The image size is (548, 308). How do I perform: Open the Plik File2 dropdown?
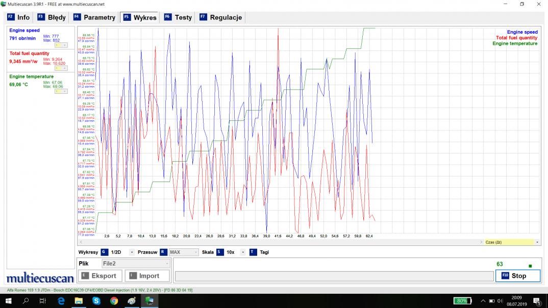pyautogui.click(x=135, y=264)
